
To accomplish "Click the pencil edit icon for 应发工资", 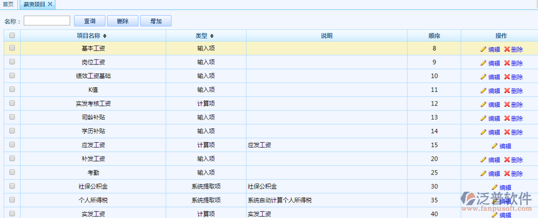I will pos(494,146).
